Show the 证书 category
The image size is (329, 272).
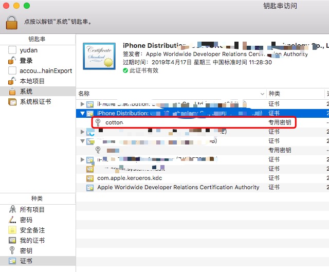coord(38,261)
